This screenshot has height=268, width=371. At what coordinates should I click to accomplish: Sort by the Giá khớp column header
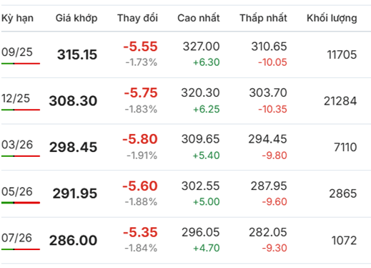76,19
